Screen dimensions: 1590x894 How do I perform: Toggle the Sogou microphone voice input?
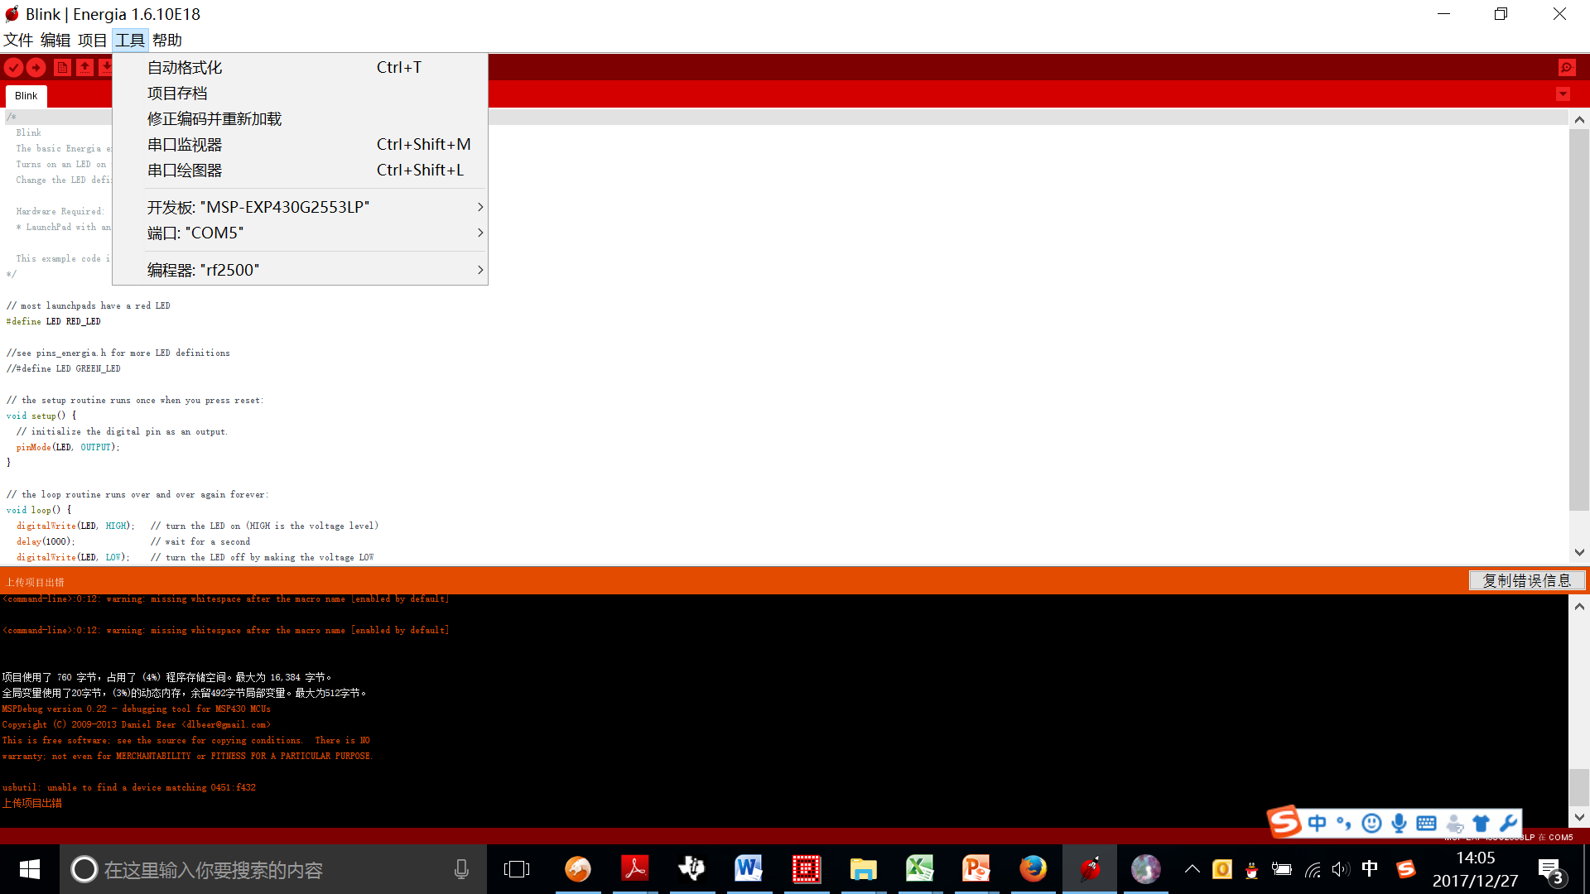[x=1399, y=823]
